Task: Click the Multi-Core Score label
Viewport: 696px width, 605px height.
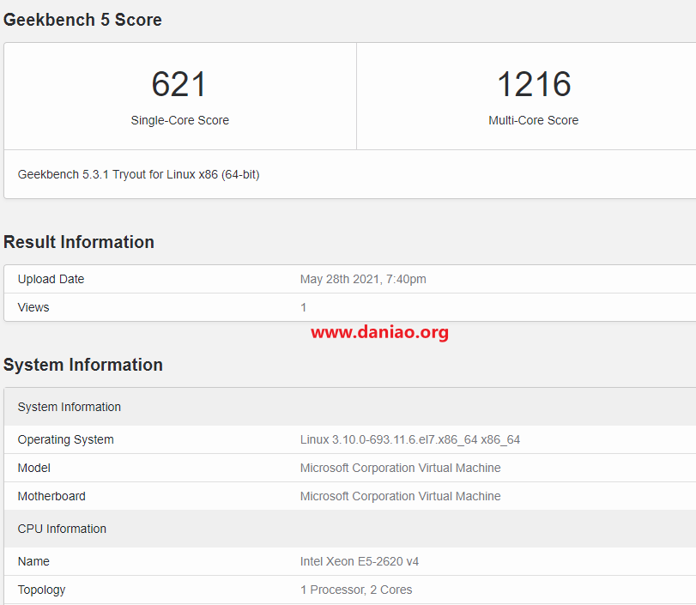Action: click(533, 120)
